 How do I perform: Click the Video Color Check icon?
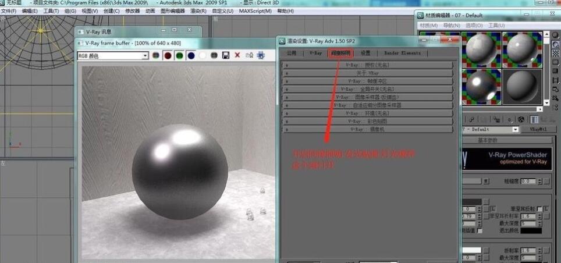point(556,71)
